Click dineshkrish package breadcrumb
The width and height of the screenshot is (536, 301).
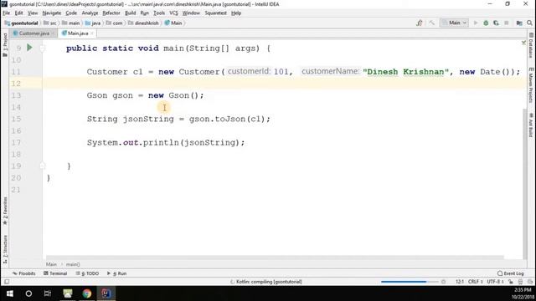click(x=144, y=23)
